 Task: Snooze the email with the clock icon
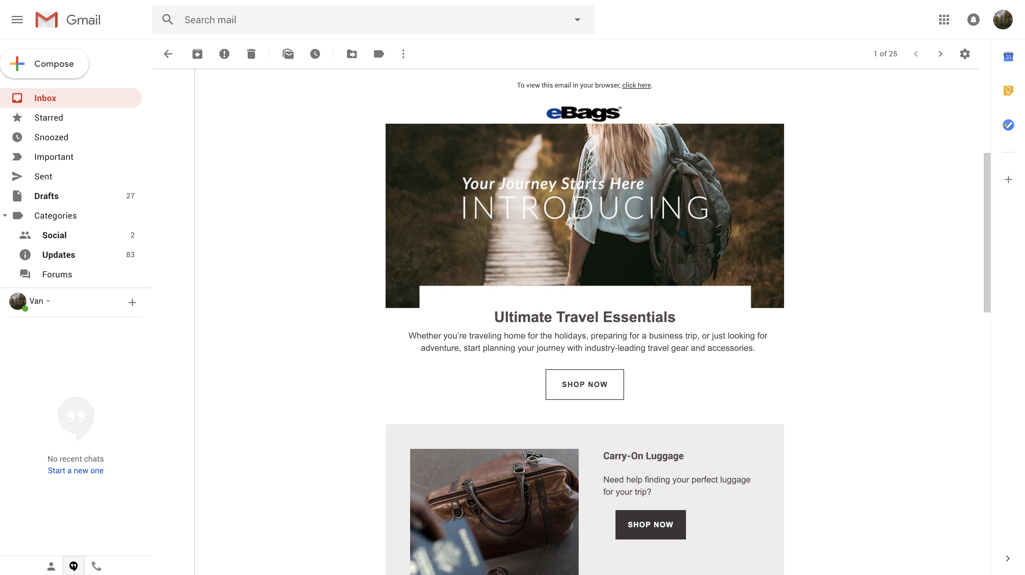point(315,54)
